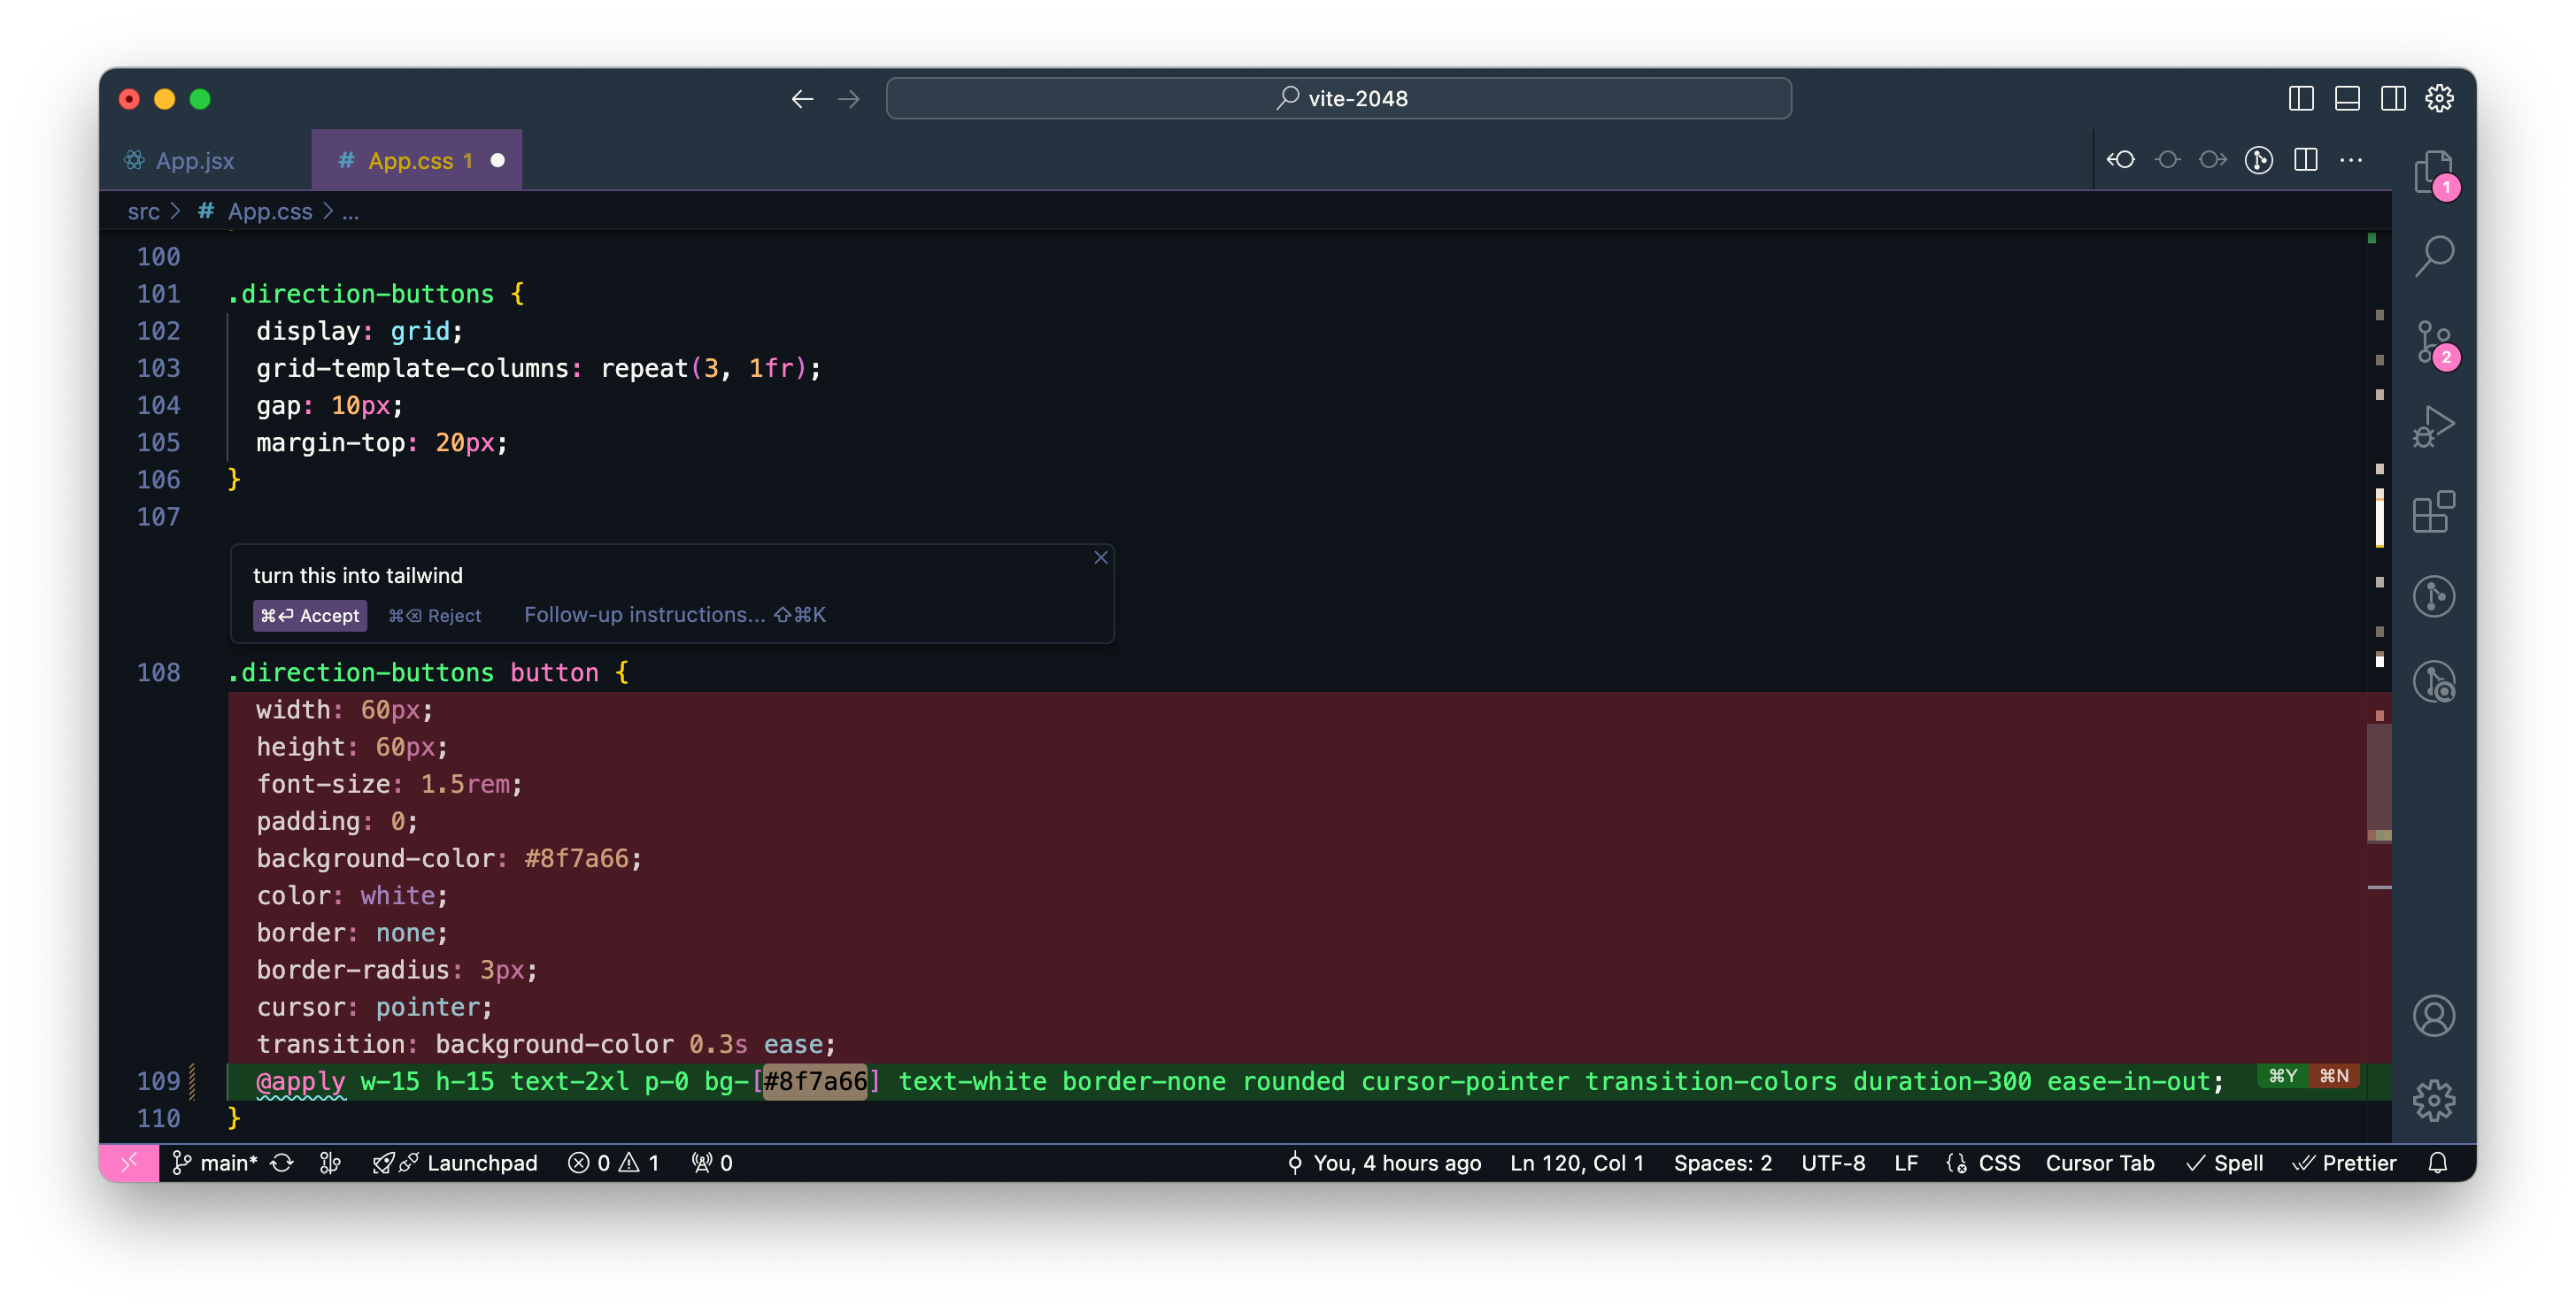
Task: Click the #8f7a66 color value in @apply line
Action: [x=814, y=1081]
